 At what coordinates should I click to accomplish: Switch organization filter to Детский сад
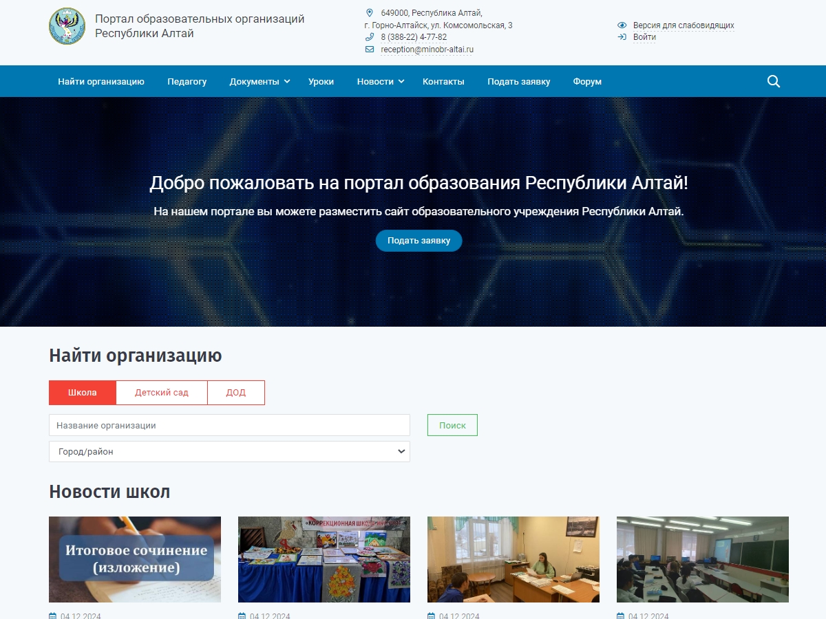161,392
